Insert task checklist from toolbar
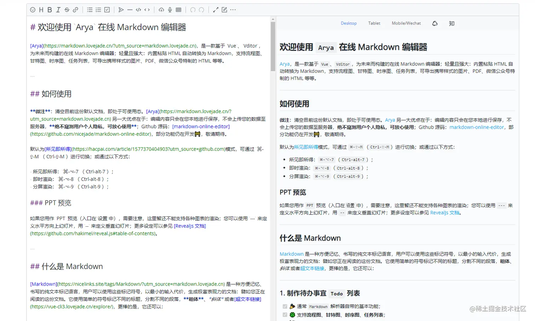This screenshot has height=321, width=535. point(107,10)
